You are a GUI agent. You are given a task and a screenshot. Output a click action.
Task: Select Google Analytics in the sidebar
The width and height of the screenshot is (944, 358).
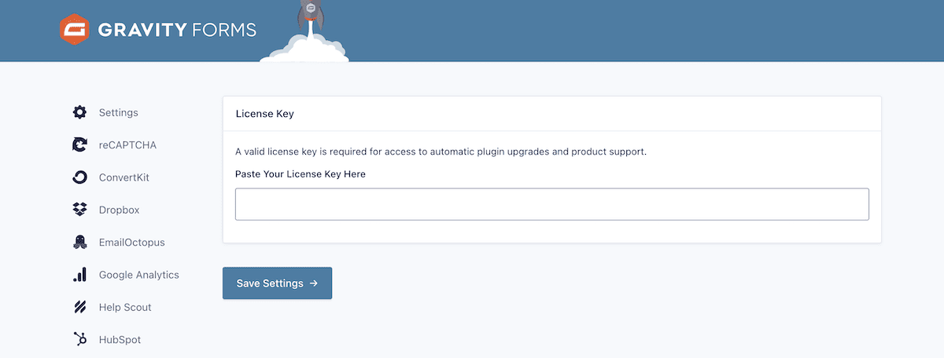tap(138, 275)
